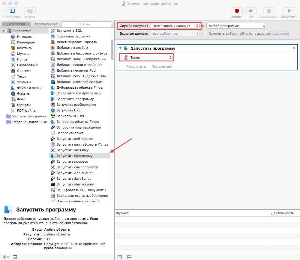Remove the Запустить программу action with X
Image resolution: width=300 pixels, height=260 pixels.
(x=293, y=48)
